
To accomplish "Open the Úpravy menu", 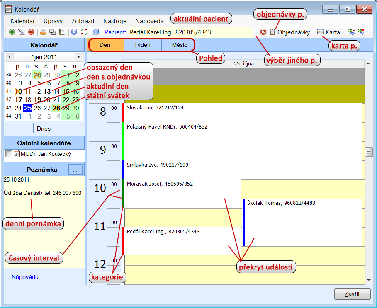I will pos(53,21).
